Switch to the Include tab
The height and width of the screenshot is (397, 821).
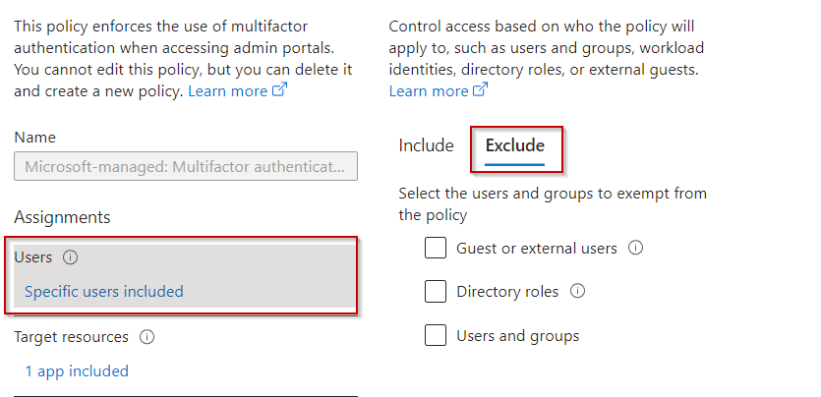426,145
